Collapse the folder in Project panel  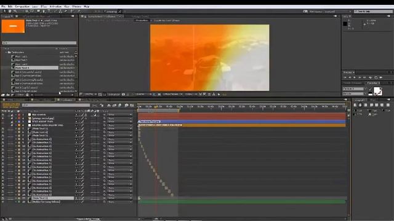click(x=6, y=52)
